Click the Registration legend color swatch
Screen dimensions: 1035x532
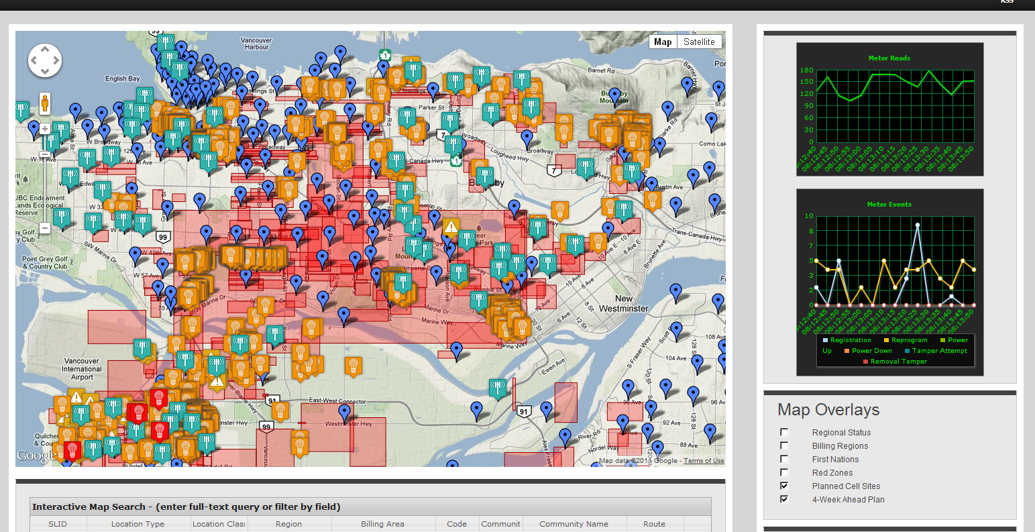826,341
